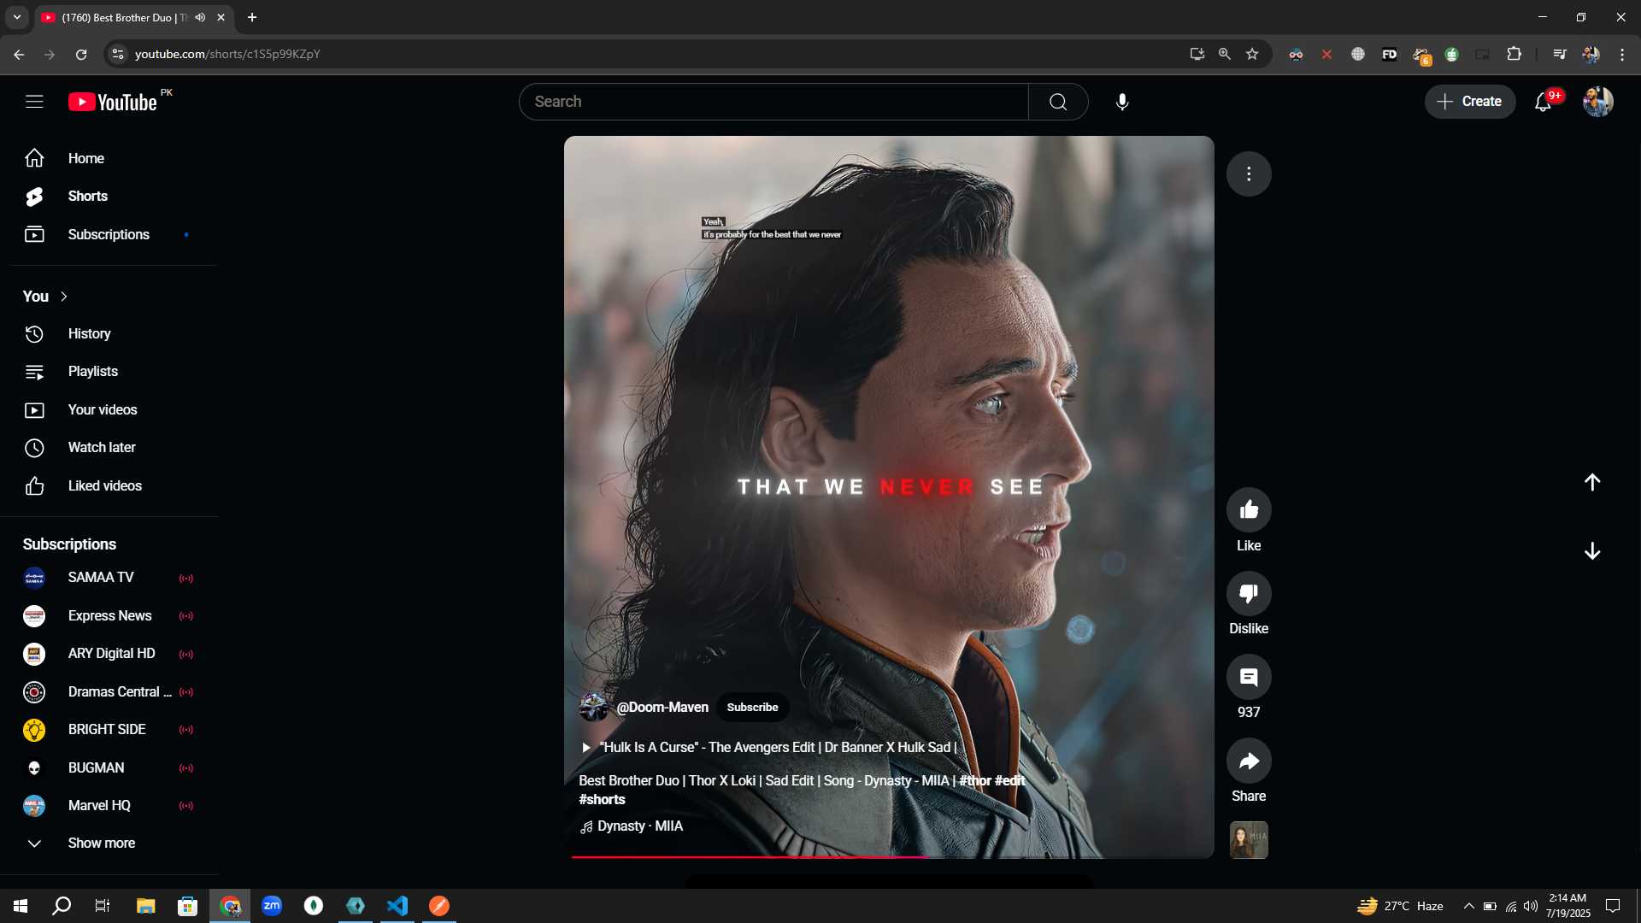Expand the You section chevron

[64, 297]
